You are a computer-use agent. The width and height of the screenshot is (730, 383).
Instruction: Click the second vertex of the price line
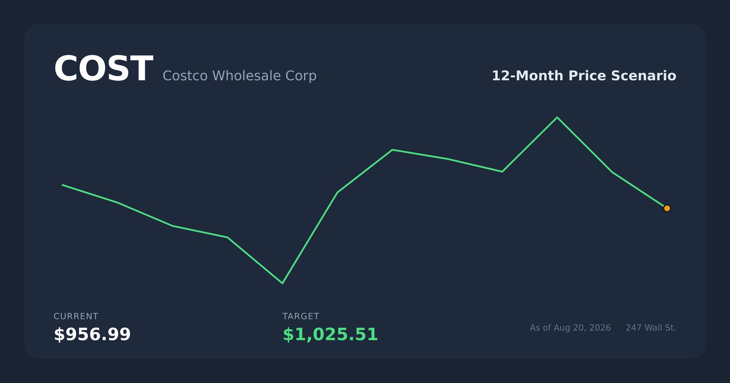[x=118, y=202]
